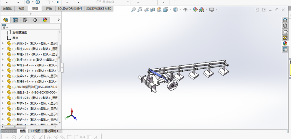Switch to SOLIDWORKS MBD tab
Screen dimensions: 291x139
coord(99,8)
